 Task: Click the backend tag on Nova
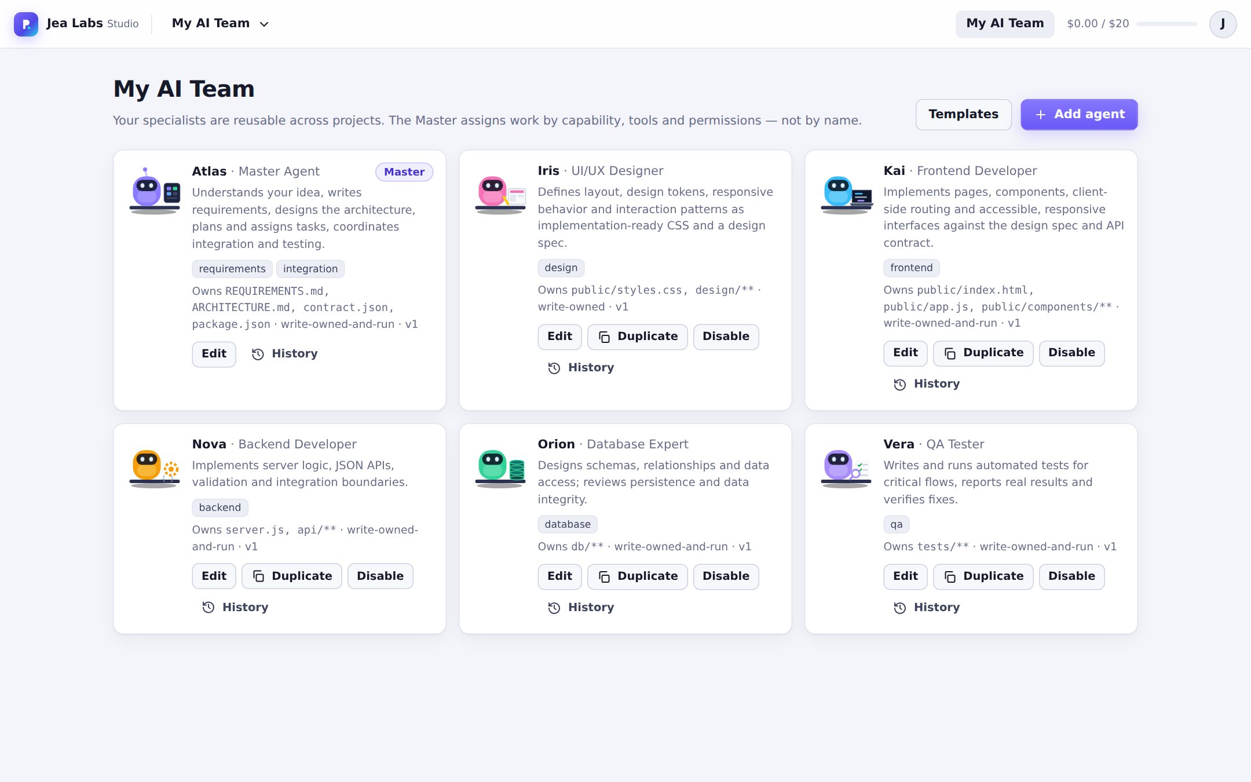point(220,507)
